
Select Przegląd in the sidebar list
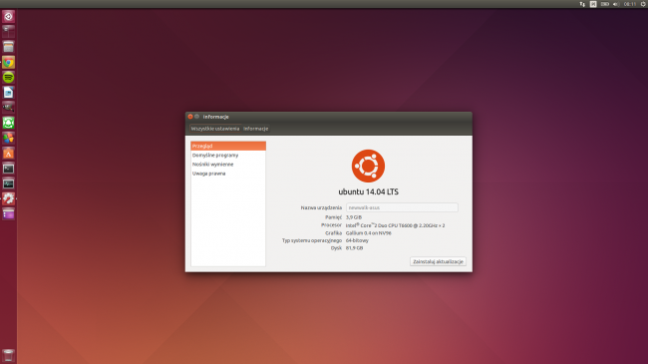(x=228, y=146)
